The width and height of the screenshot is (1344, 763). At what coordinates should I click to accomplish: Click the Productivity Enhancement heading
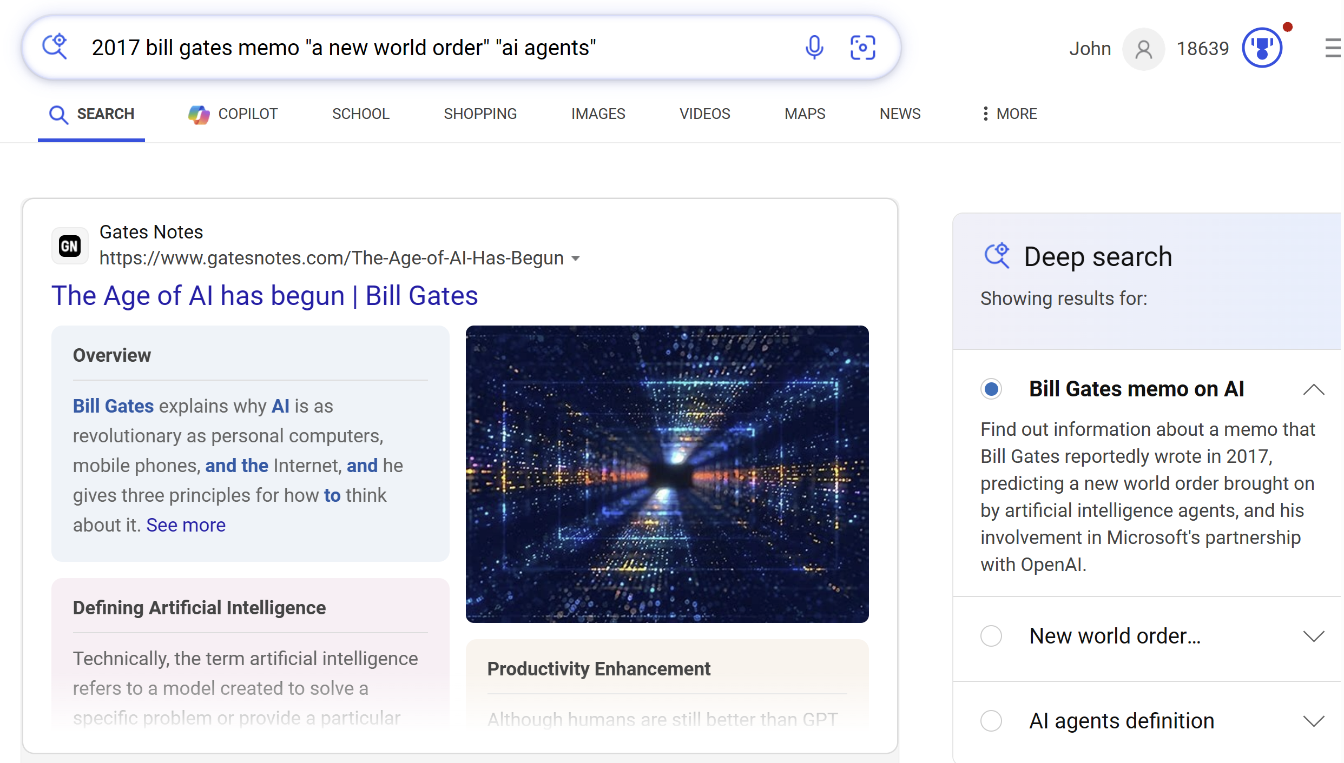click(598, 669)
